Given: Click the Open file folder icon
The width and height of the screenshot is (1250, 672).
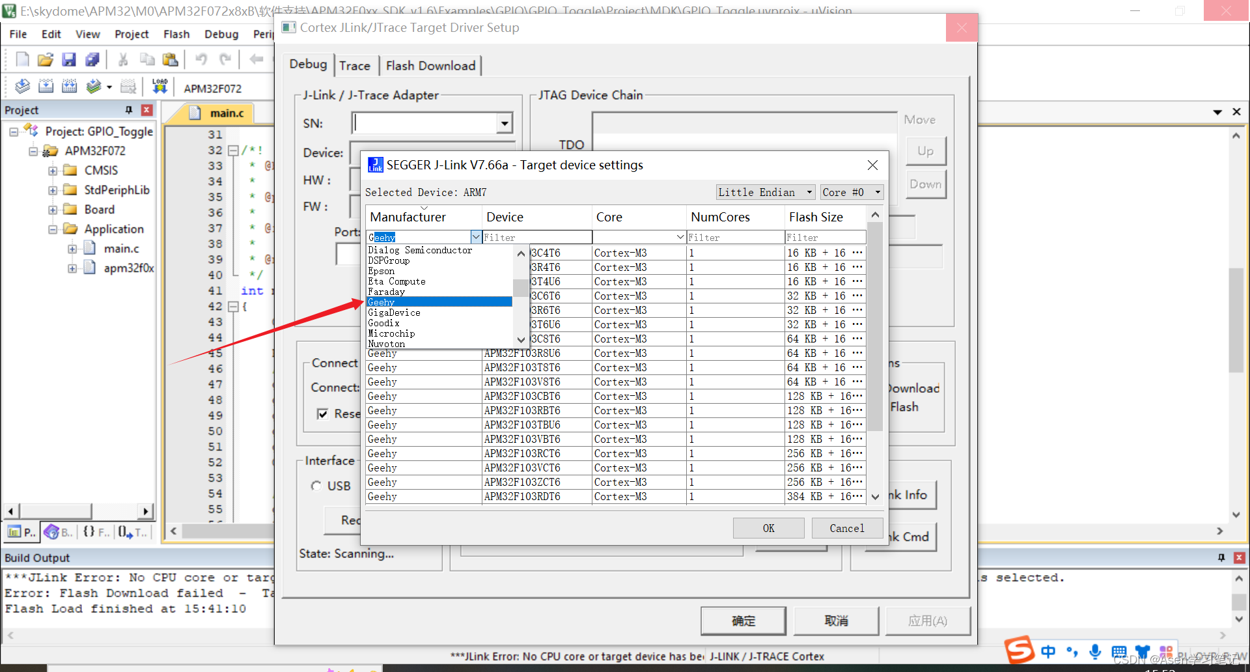Looking at the screenshot, I should tap(45, 60).
